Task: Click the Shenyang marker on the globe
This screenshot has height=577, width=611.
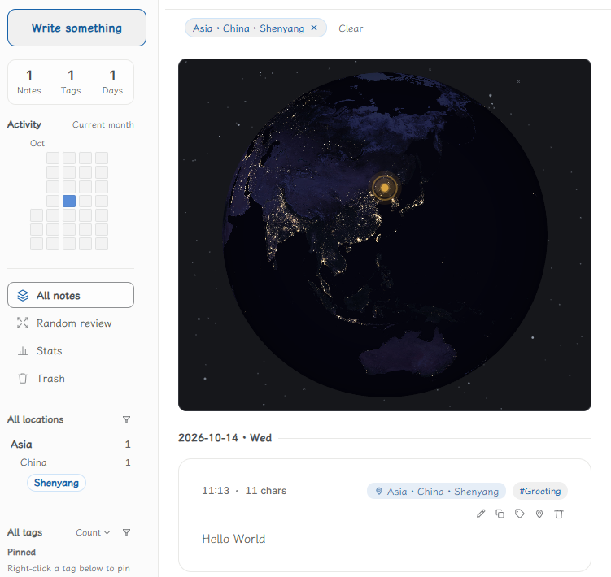Action: [x=385, y=188]
